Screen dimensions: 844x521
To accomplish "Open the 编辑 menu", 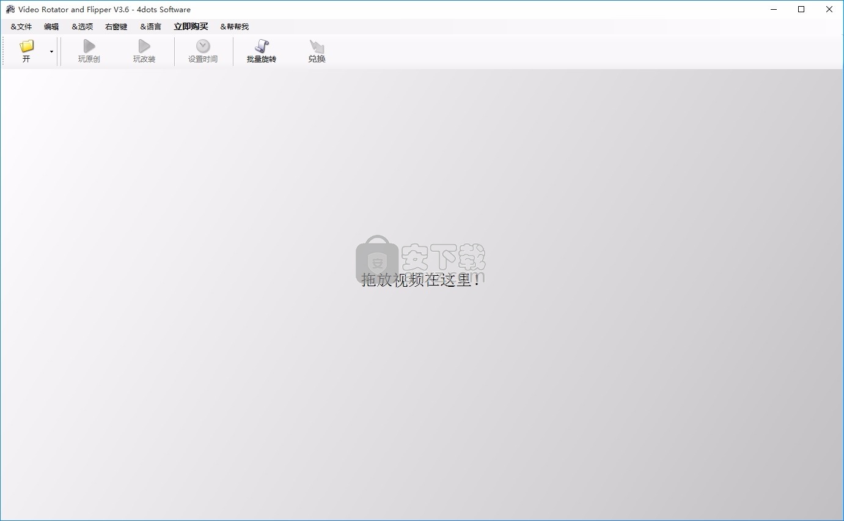I will click(51, 26).
